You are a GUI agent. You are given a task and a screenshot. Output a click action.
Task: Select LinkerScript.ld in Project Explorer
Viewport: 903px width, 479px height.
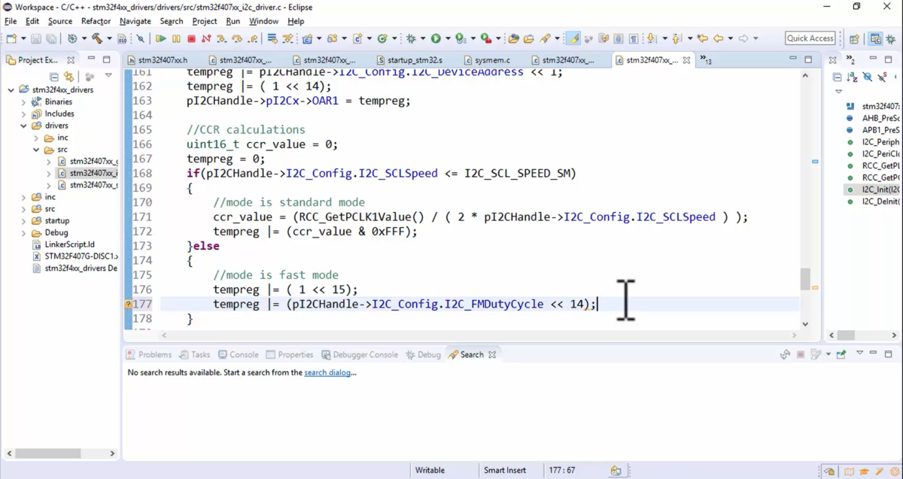tap(64, 244)
